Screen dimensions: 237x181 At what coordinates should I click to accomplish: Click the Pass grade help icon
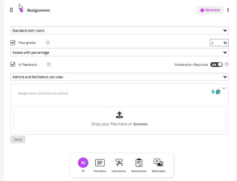click(x=48, y=43)
